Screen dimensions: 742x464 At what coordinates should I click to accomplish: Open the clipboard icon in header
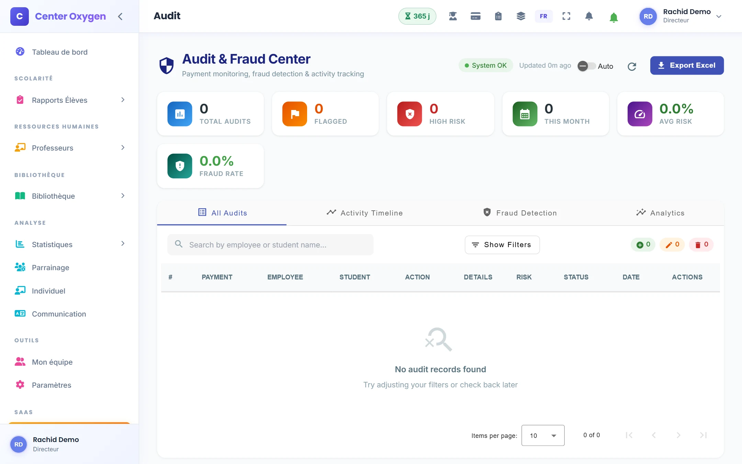[x=498, y=16]
